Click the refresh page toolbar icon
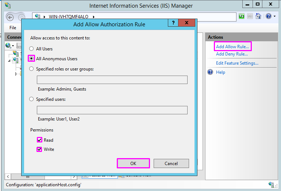Screen dimensions: 281x191 242,16
